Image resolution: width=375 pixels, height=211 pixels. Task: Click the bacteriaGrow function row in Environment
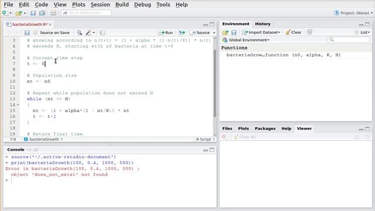(295, 55)
